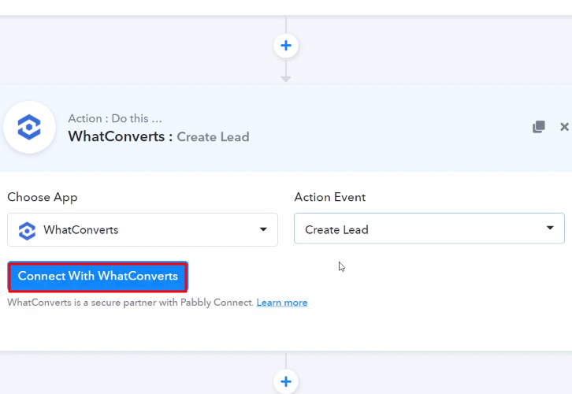Viewport: 572px width, 394px height.
Task: Click the WhatConverts icon inside Choose App field
Action: tap(28, 231)
